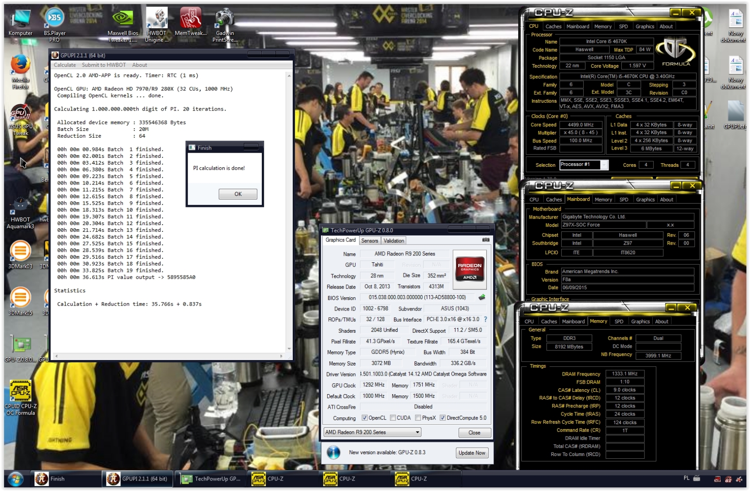Screen dimensions: 750x491
Task: Click GPUPI vertical scrollbar down arrow
Action: 289,349
